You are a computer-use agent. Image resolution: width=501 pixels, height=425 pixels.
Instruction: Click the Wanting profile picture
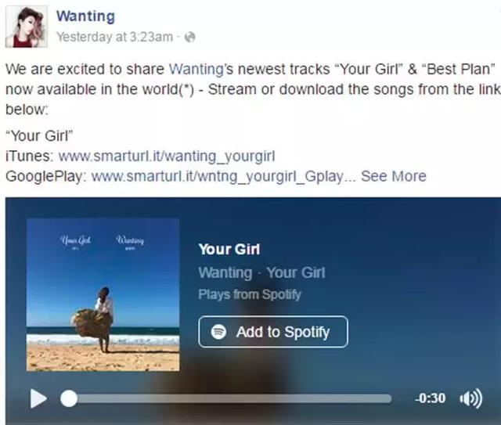27,27
